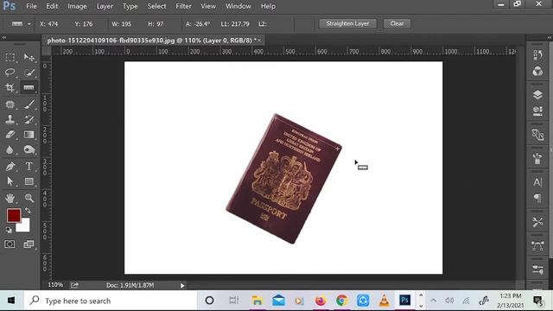Select the Crop tool
Viewport: 553px width, 311px height.
point(10,87)
